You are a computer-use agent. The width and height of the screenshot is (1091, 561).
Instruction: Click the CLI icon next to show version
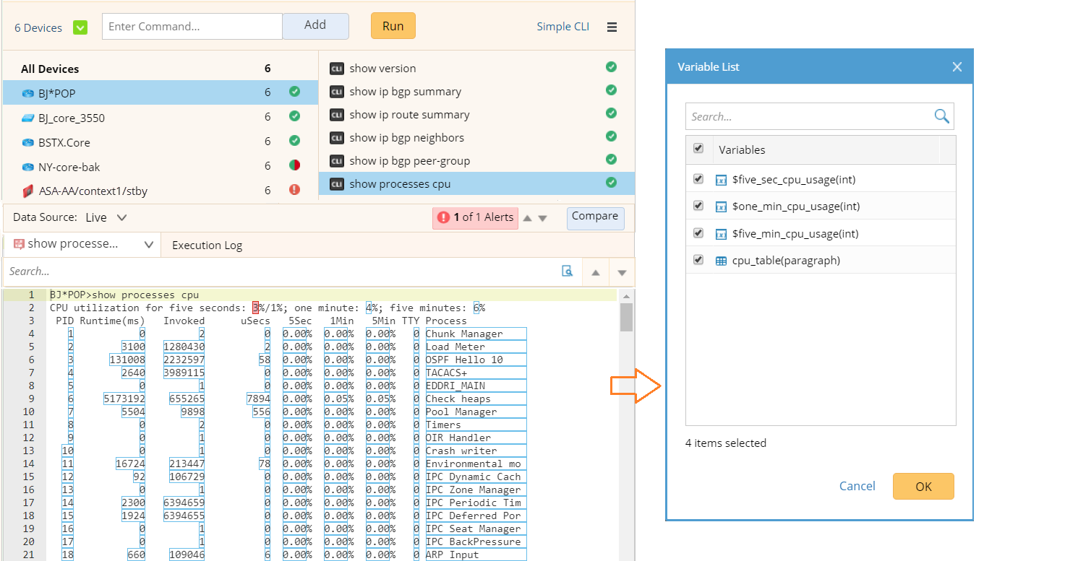[336, 69]
